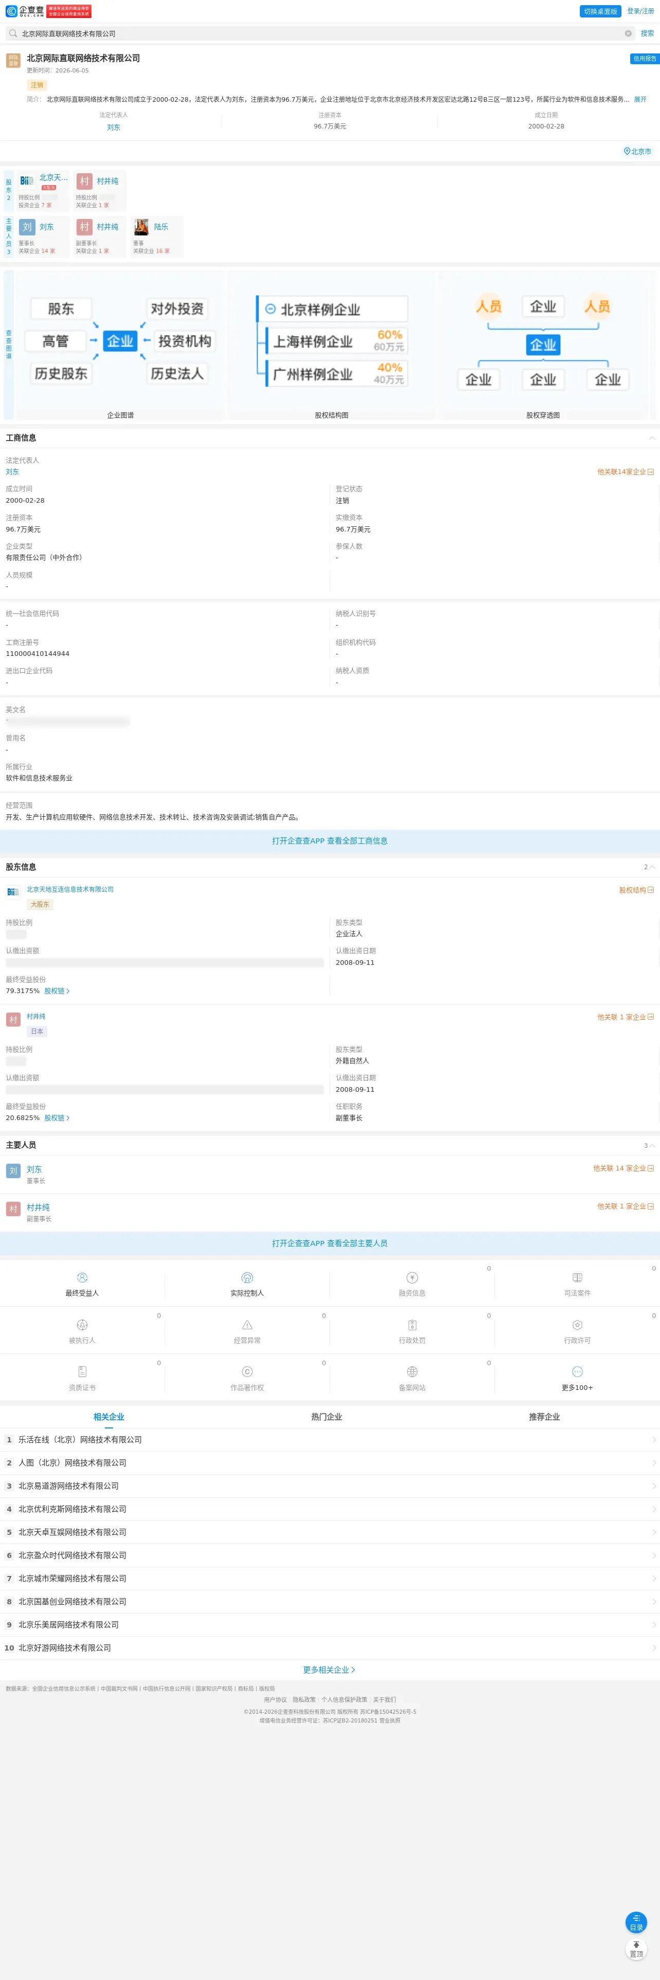
Task: Open the 资质证书 icon
Action: point(82,1371)
